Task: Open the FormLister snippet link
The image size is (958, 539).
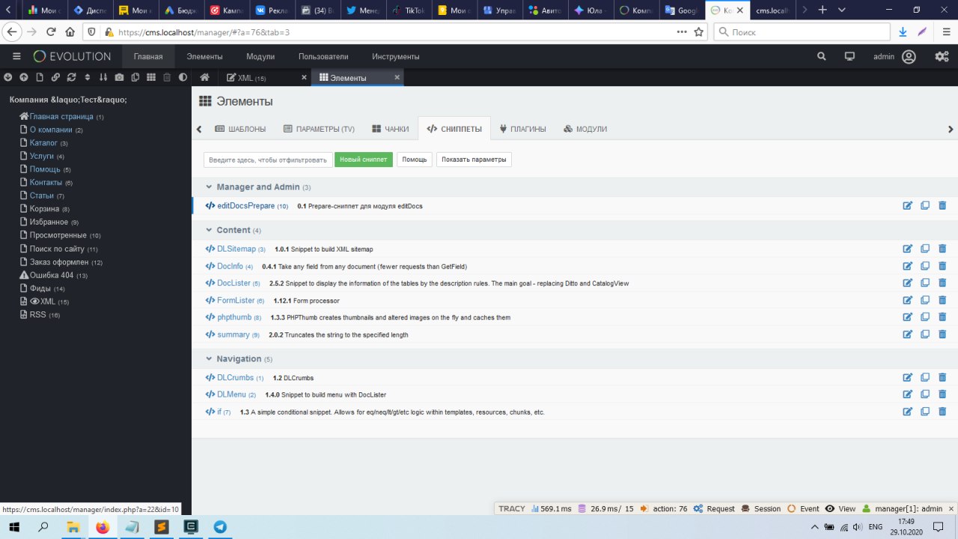Action: 236,300
